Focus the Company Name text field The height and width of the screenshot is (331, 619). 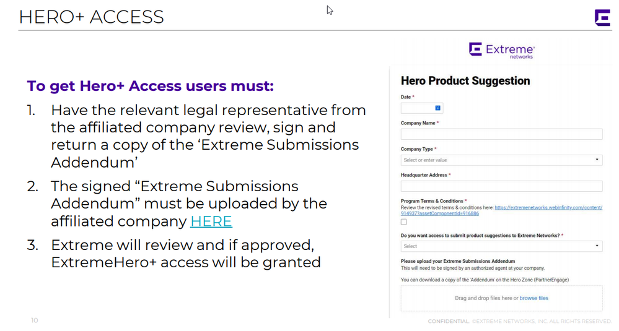pos(501,134)
